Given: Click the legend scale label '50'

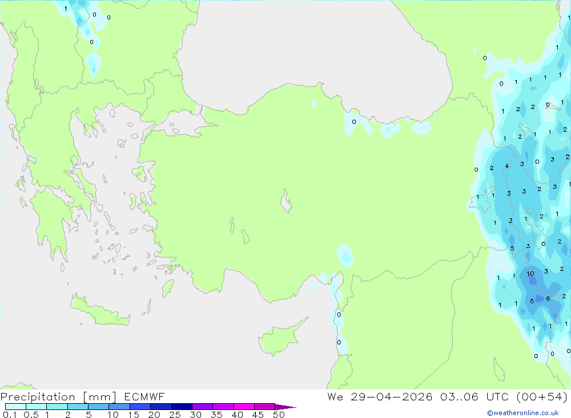Looking at the screenshot, I should 279,415.
